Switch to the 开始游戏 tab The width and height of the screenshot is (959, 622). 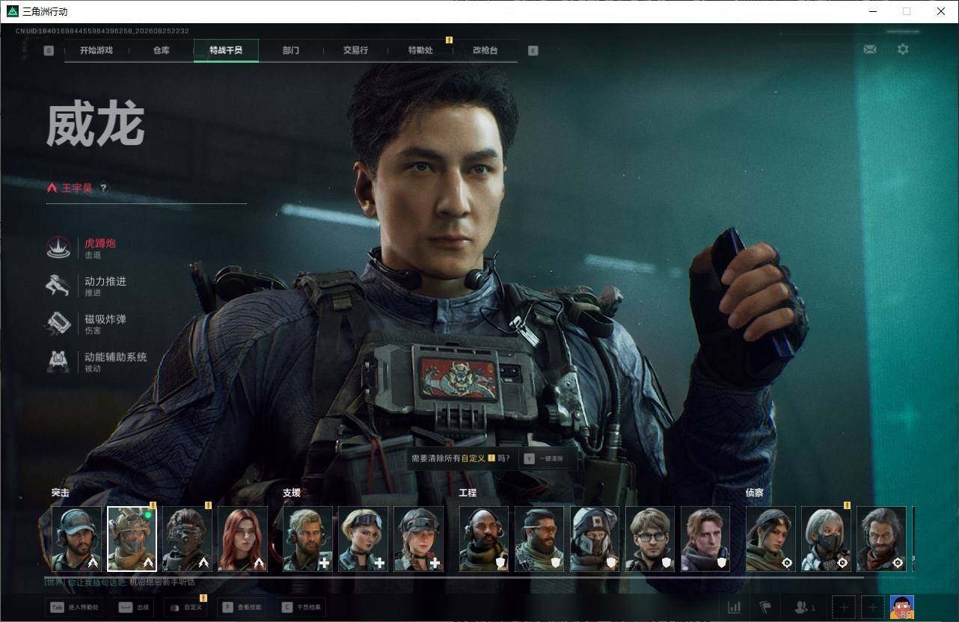(x=96, y=51)
